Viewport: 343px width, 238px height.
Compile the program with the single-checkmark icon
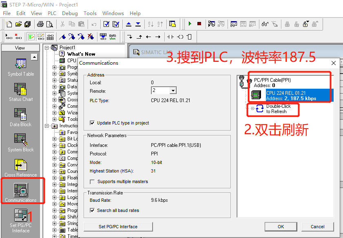click(106, 24)
